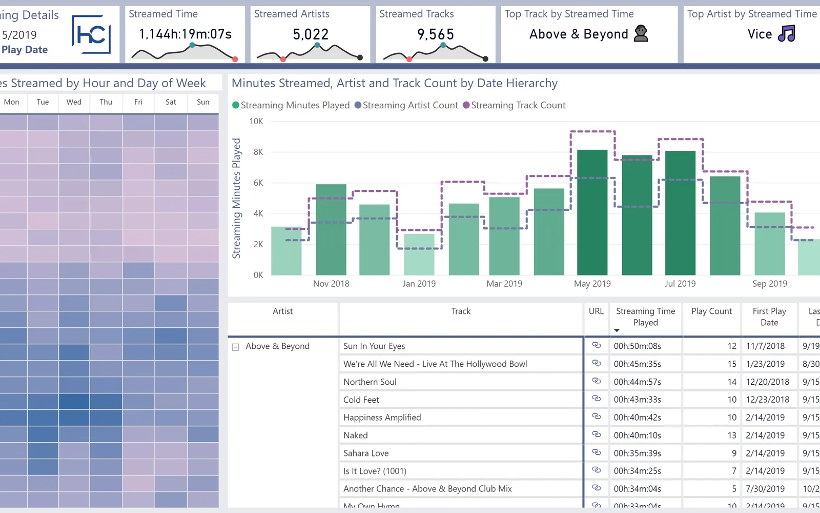The image size is (820, 513).
Task: Click the Wed column header in heatmap
Action: [x=74, y=102]
